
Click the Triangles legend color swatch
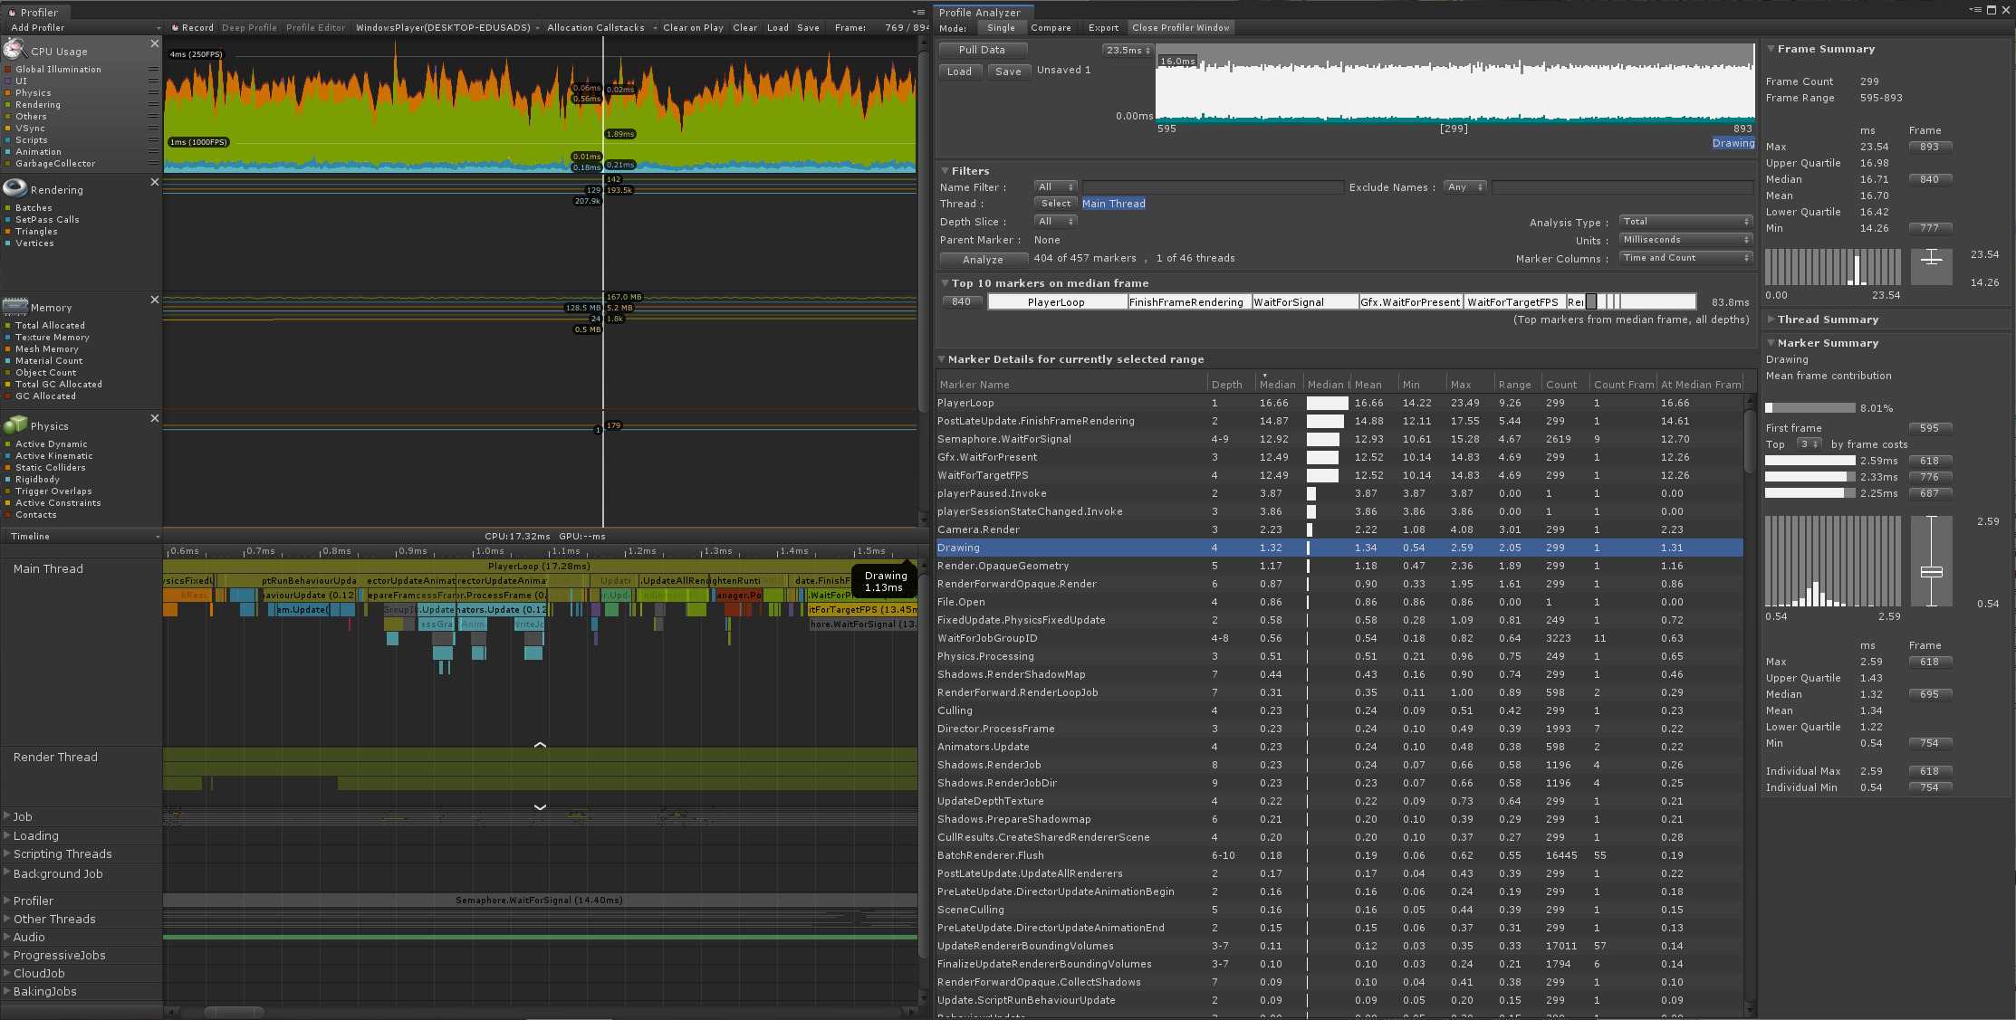(x=7, y=232)
